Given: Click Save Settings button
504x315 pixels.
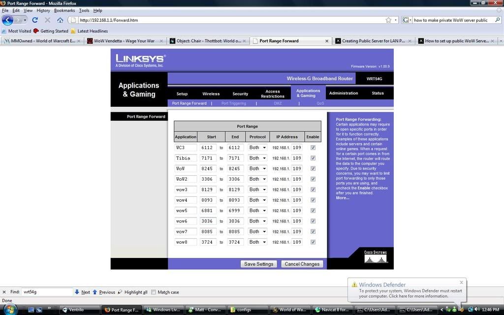Looking at the screenshot, I should (x=258, y=264).
